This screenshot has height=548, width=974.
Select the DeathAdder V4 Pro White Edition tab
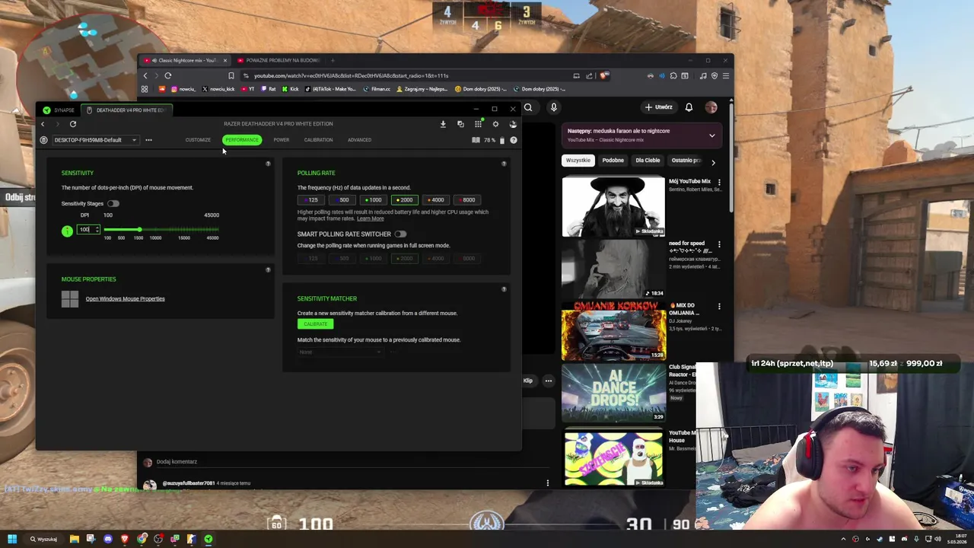126,110
